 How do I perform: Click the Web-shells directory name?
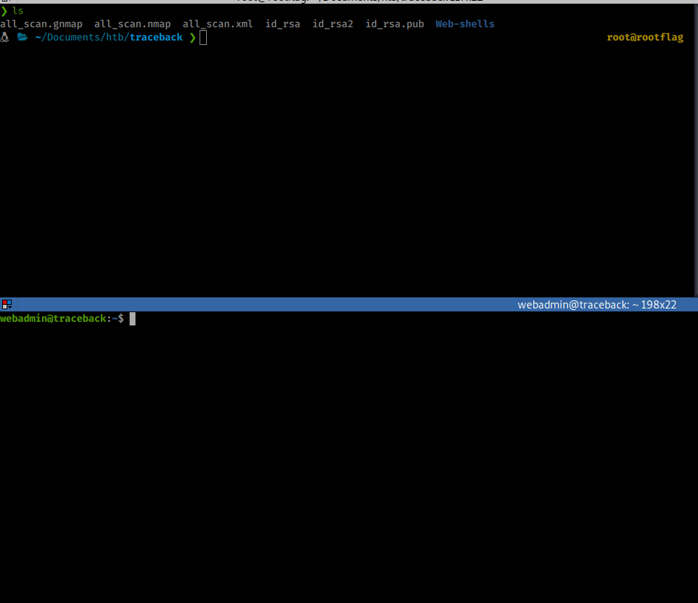pyautogui.click(x=465, y=24)
